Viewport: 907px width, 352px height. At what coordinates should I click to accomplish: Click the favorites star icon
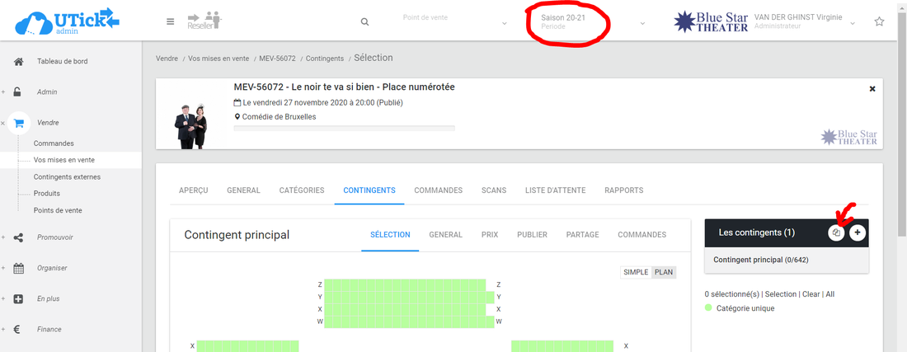tap(879, 22)
